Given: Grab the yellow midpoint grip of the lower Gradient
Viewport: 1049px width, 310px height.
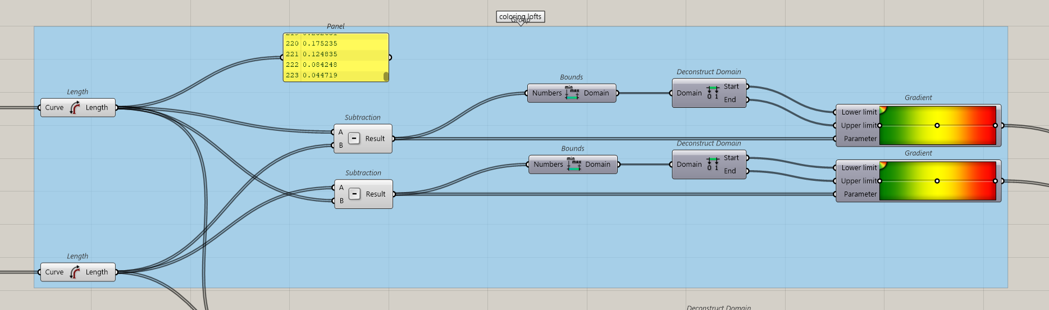Looking at the screenshot, I should tap(937, 181).
